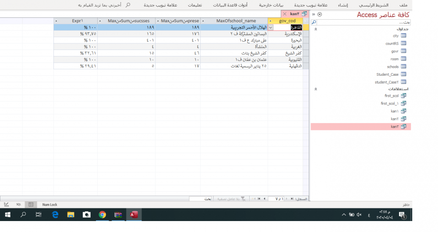Open the تعليمات ribbon tab
The height and width of the screenshot is (232, 438).
coord(195,5)
